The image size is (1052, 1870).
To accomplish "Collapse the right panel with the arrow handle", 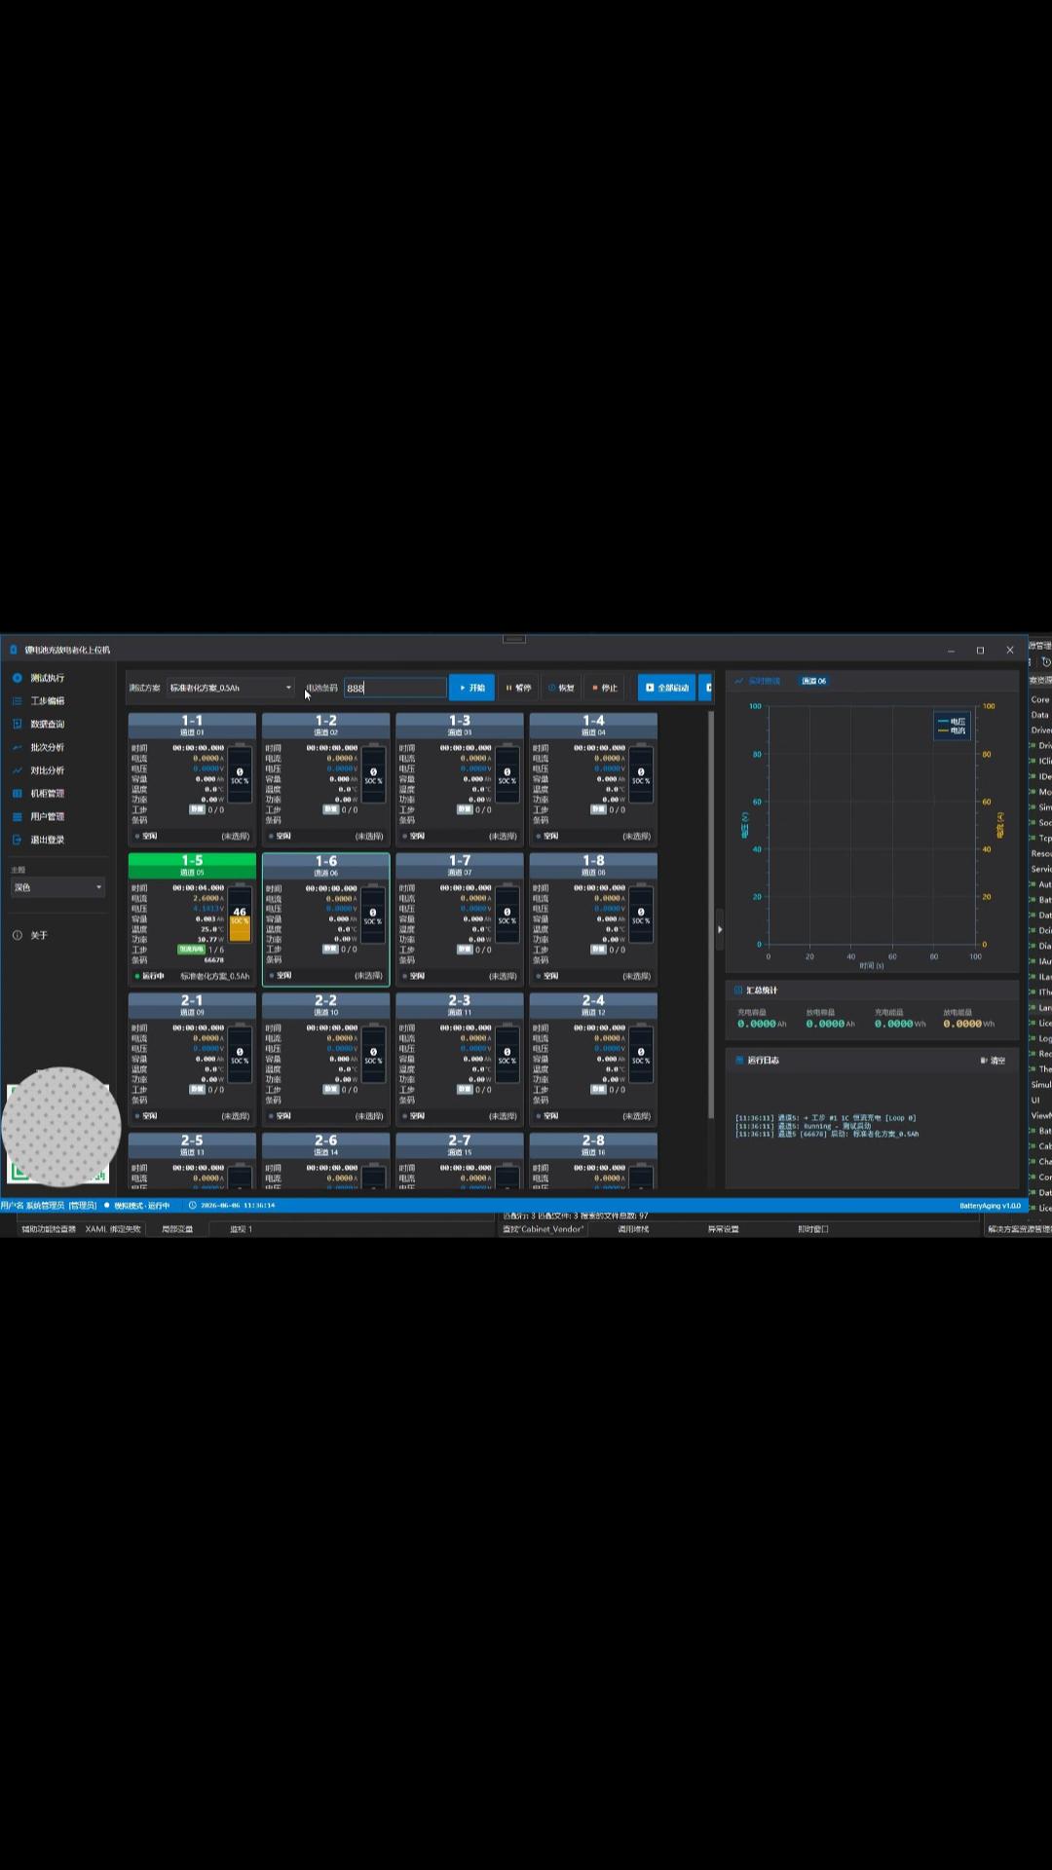I will (x=720, y=929).
